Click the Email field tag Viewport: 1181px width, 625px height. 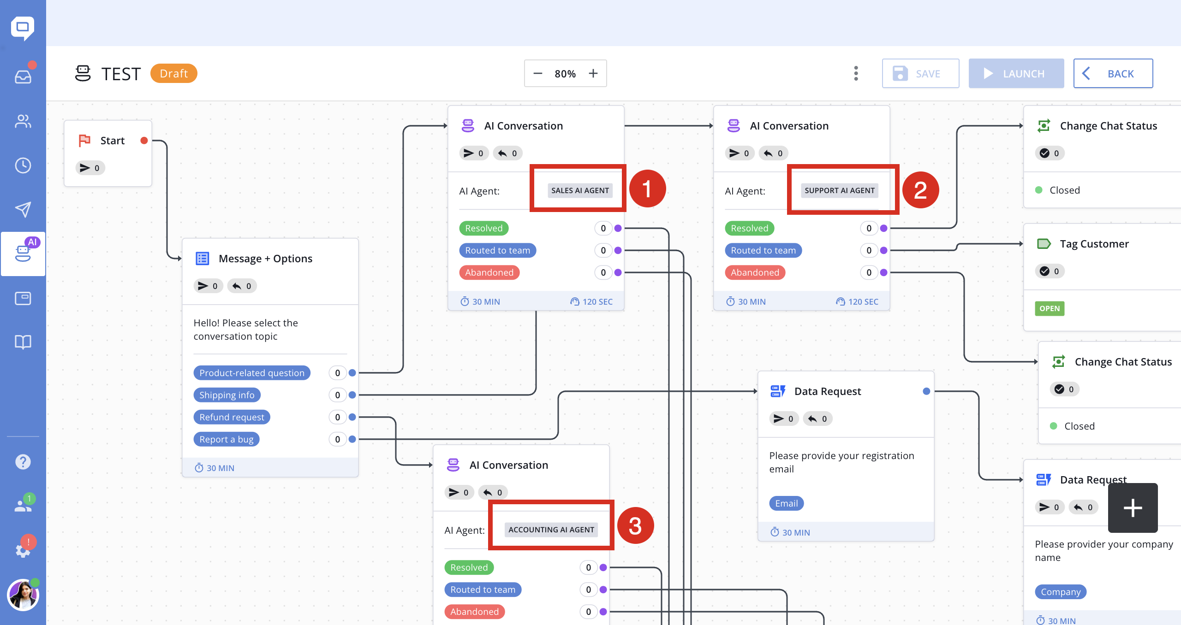[x=787, y=503]
